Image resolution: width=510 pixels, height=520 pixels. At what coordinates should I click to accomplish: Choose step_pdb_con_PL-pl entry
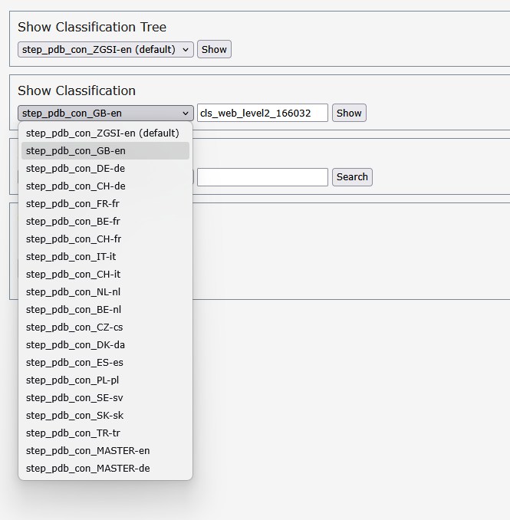[x=72, y=380]
